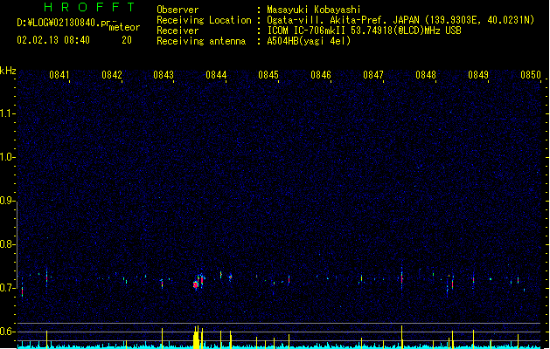Click the 0841 time axis label
This screenshot has width=550, height=349.
59,74
